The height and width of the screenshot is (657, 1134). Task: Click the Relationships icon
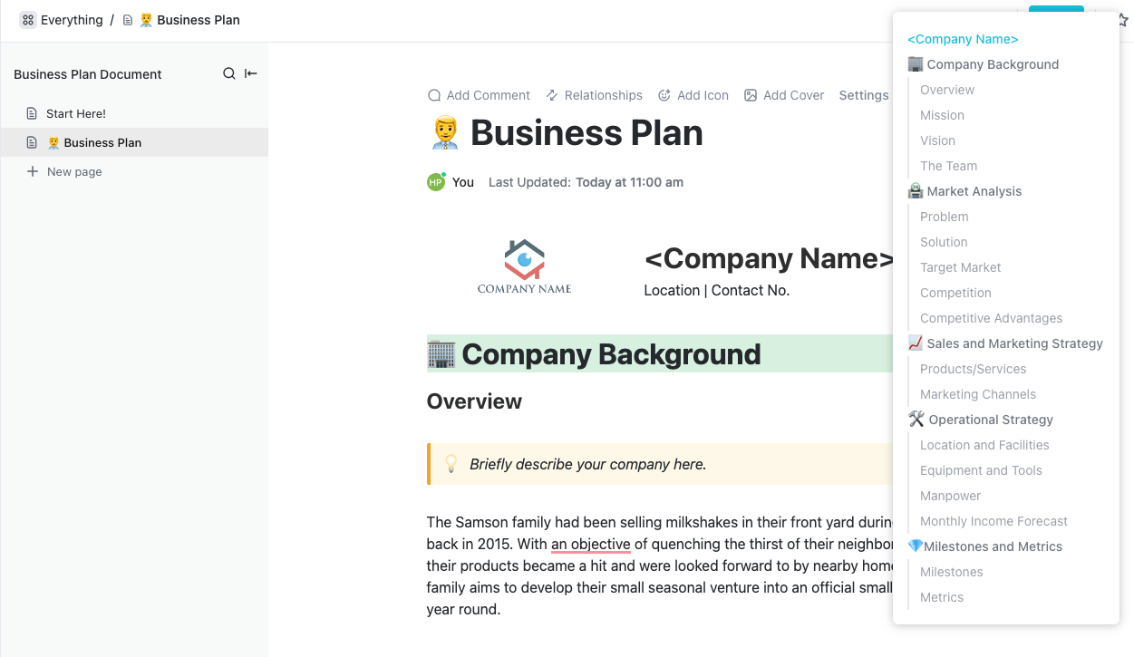click(552, 95)
